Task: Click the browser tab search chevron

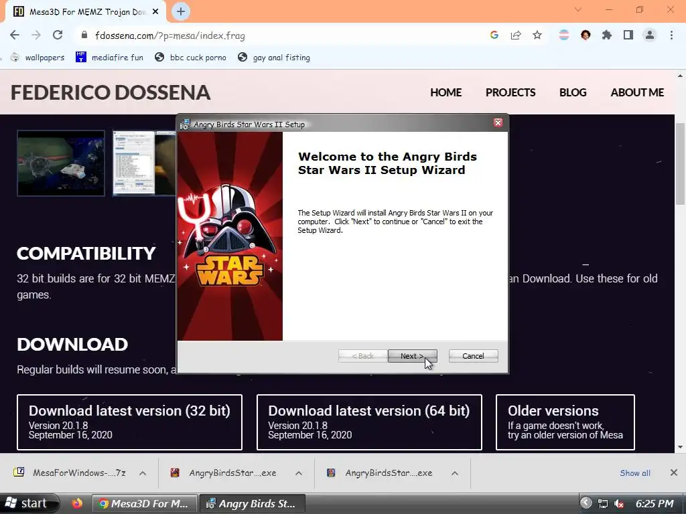Action: click(x=578, y=9)
